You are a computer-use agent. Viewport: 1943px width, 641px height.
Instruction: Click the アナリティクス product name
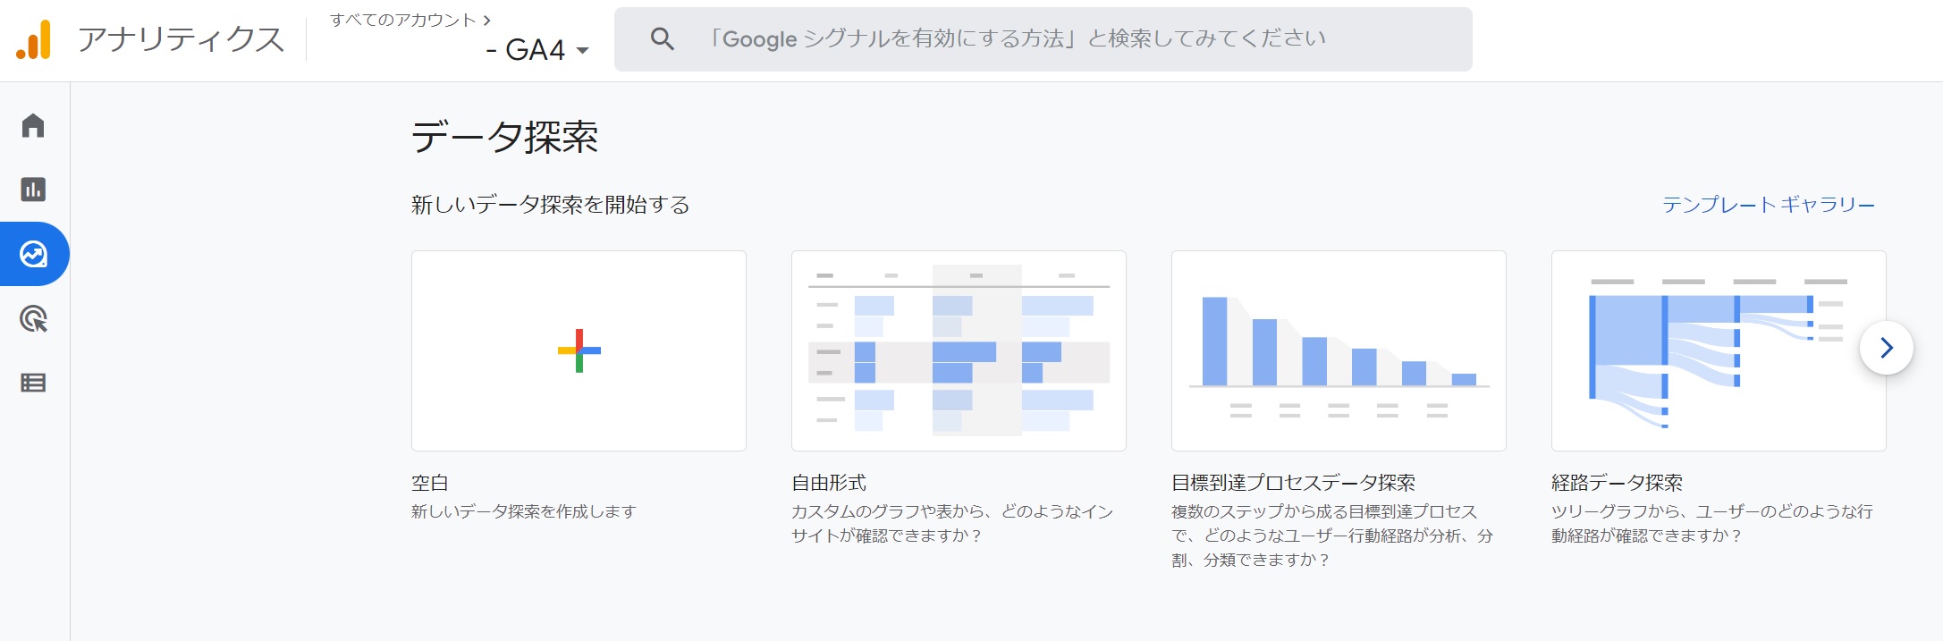tap(181, 40)
